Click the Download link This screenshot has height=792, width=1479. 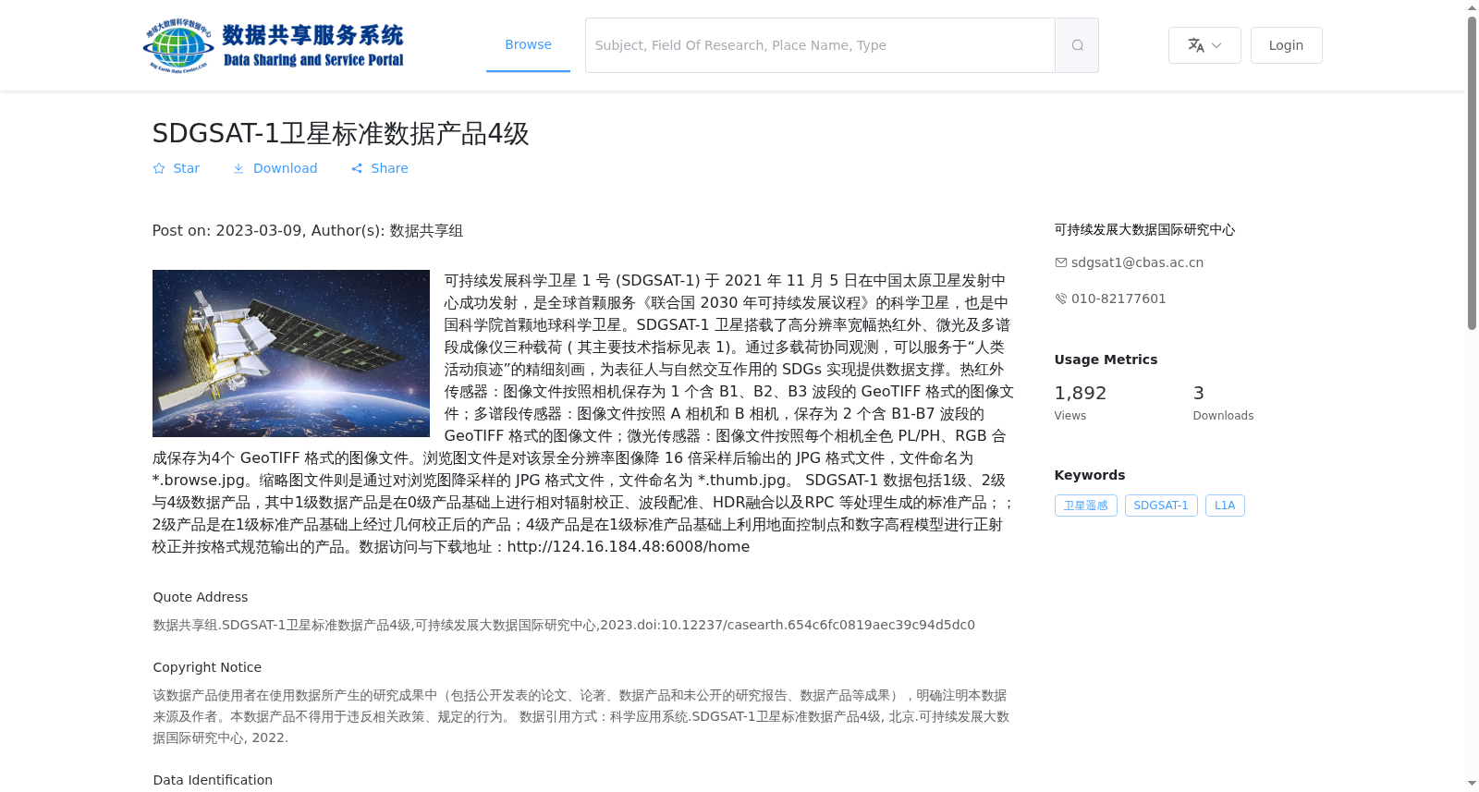pos(275,168)
